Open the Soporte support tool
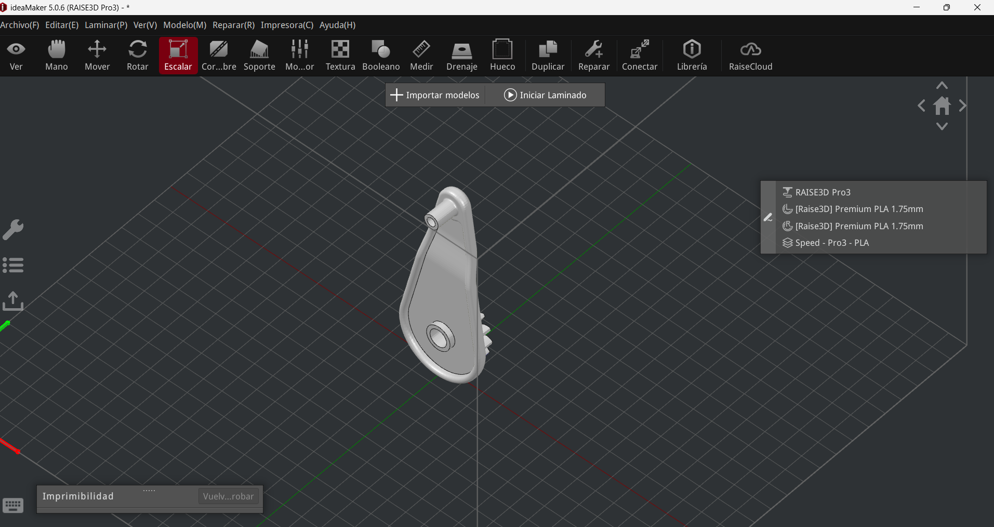This screenshot has height=527, width=994. [259, 56]
